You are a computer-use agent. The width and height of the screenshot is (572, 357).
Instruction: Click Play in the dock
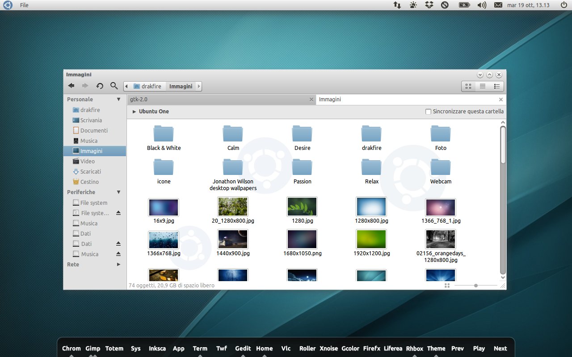pos(479,349)
